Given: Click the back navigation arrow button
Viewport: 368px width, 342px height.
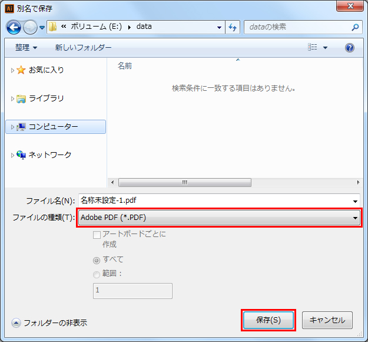Looking at the screenshot, I should pos(15,27).
